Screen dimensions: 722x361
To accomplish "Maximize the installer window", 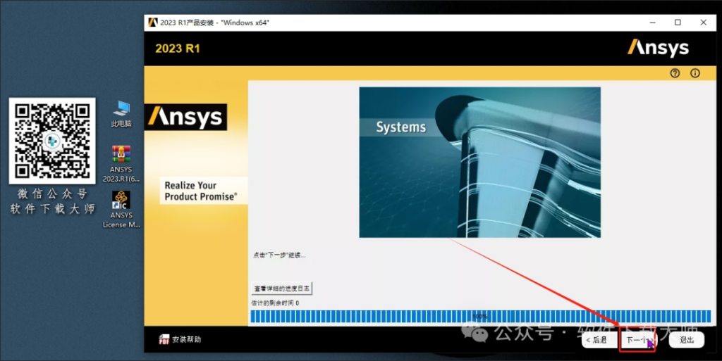I will coord(678,23).
